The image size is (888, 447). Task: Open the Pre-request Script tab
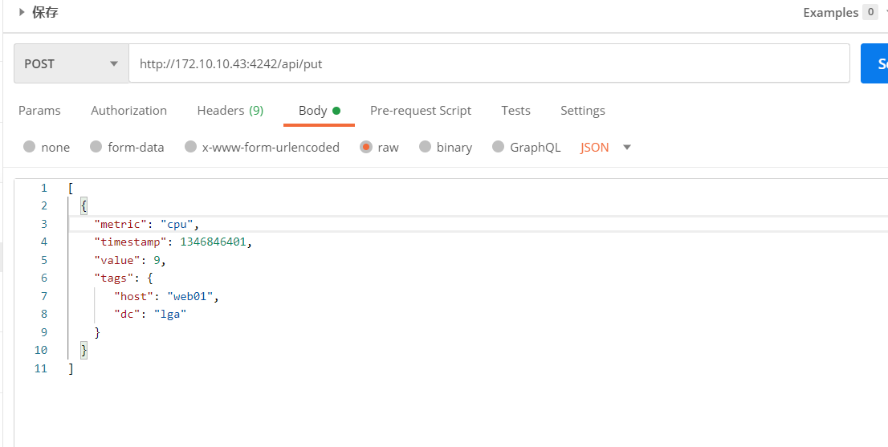point(420,110)
